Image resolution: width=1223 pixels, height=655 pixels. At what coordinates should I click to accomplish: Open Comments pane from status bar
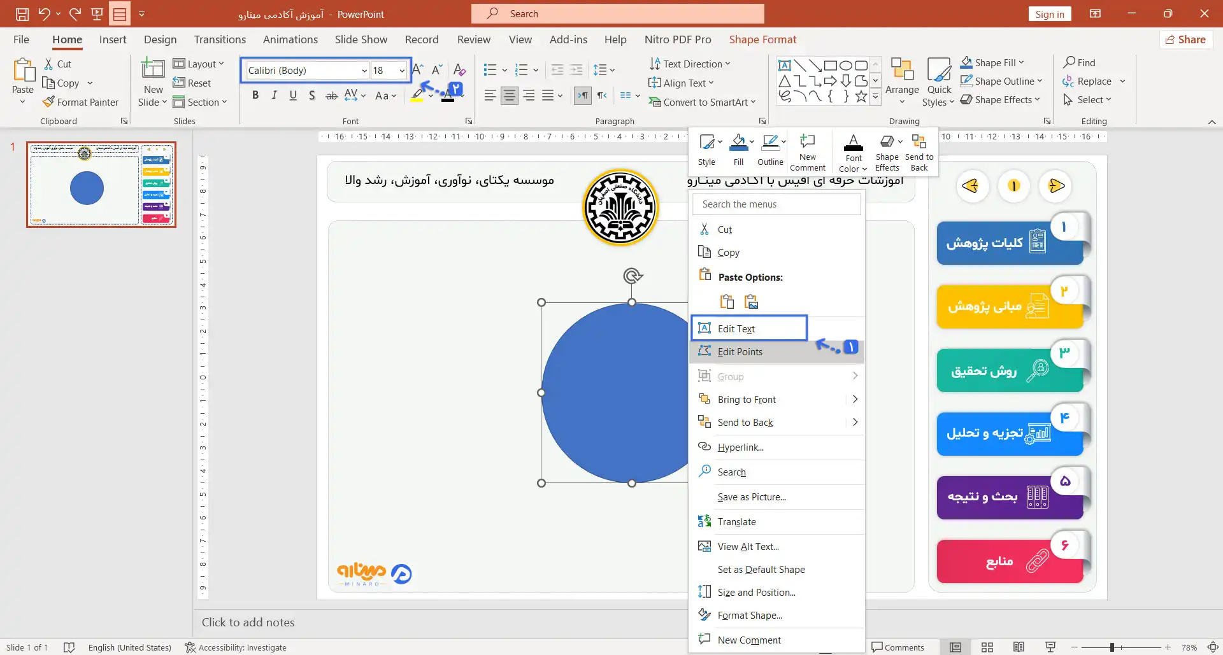coord(898,647)
